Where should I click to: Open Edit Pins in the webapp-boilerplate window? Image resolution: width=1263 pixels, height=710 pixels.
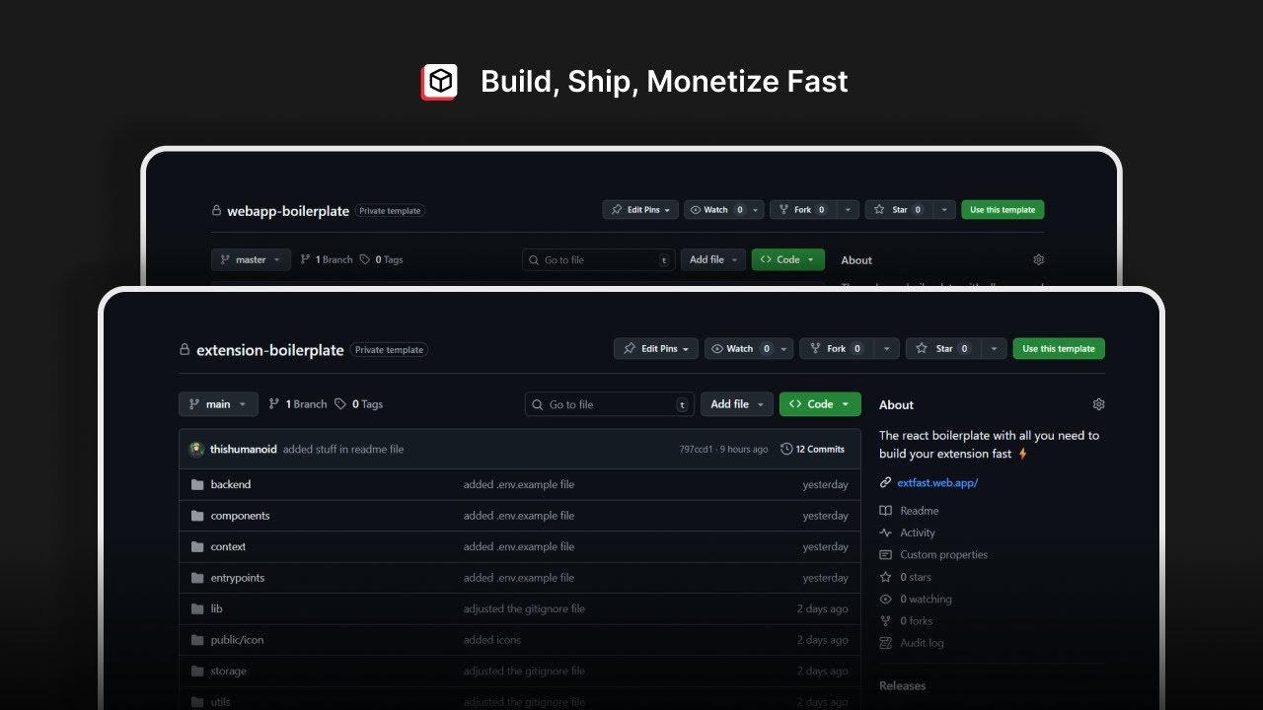pyautogui.click(x=640, y=210)
